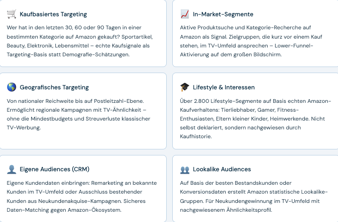Image resolution: width=338 pixels, height=222 pixels.
Task: Click the In-Market-Segmente description text
Action: click(251, 41)
